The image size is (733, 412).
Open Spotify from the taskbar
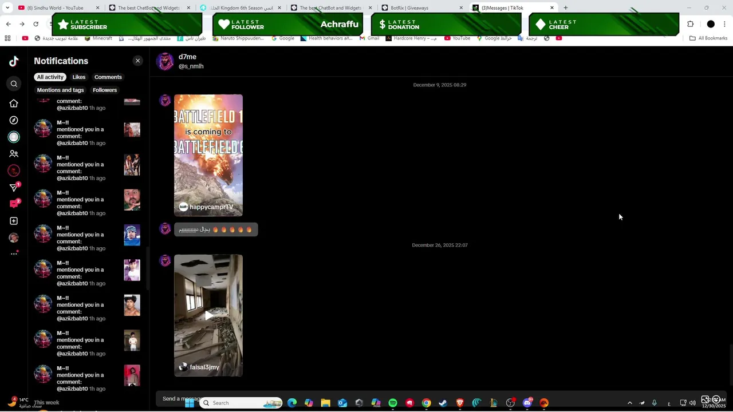(393, 403)
